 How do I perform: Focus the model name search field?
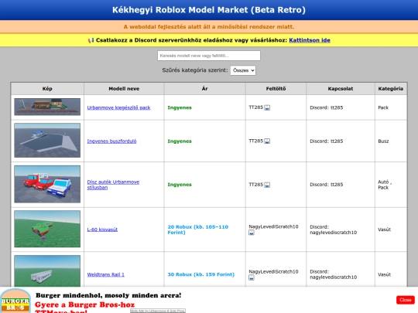coord(209,56)
